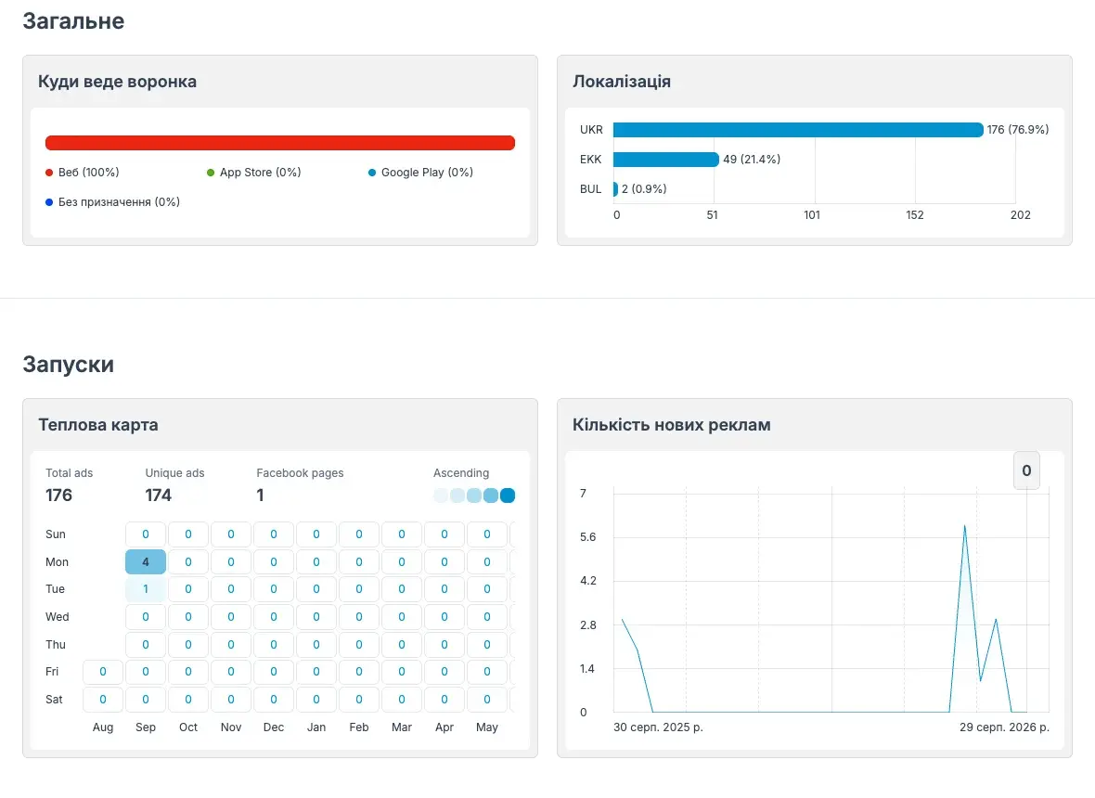Click the "Куди веде воронка" card title

[x=117, y=82]
